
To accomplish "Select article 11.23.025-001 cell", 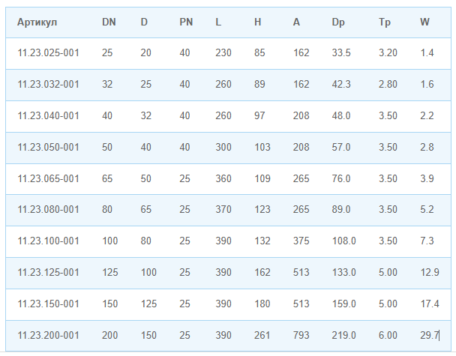I will point(48,53).
